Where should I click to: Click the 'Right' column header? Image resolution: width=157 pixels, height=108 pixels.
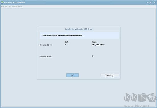94,42
